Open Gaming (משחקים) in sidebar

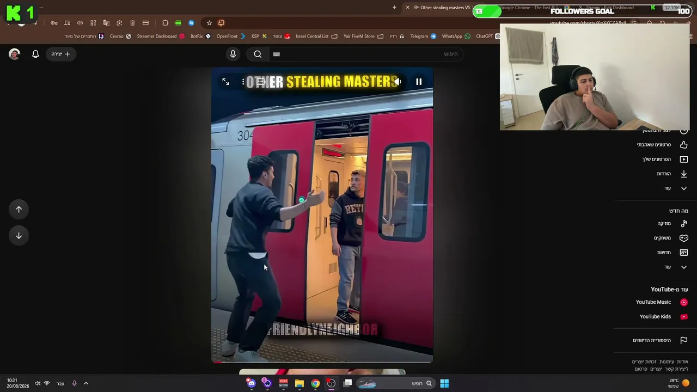(670, 238)
